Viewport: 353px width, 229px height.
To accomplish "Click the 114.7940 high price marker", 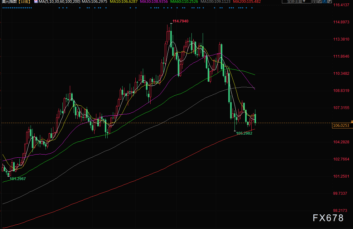I will click(x=180, y=21).
